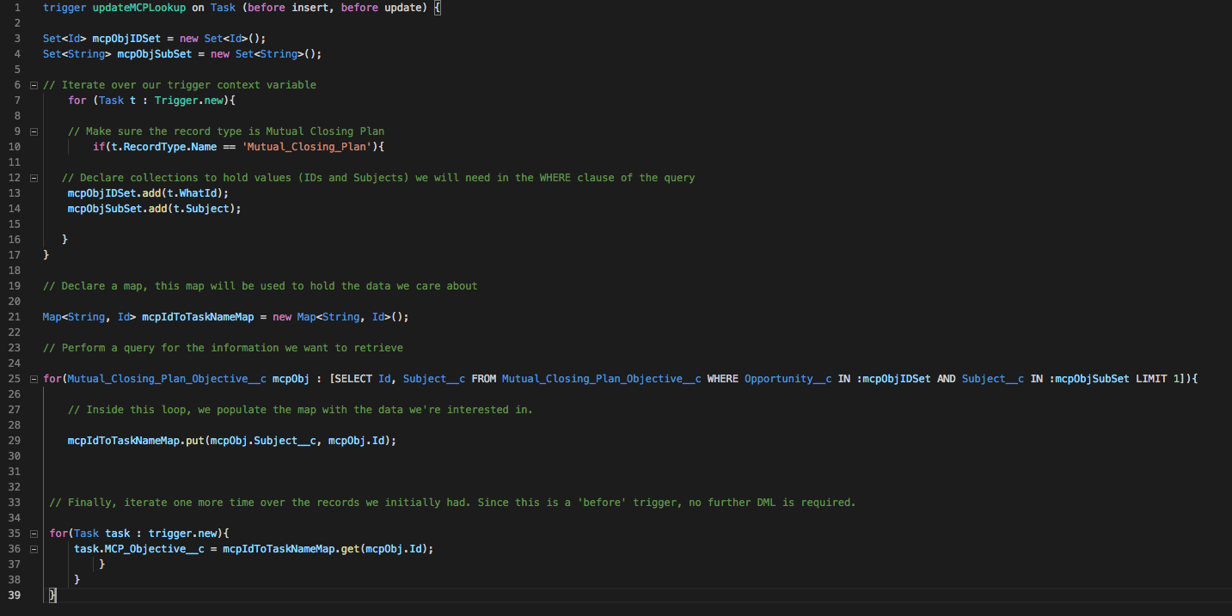Image resolution: width=1232 pixels, height=616 pixels.
Task: Collapse the fold marker on line 9
Action: pyautogui.click(x=33, y=131)
